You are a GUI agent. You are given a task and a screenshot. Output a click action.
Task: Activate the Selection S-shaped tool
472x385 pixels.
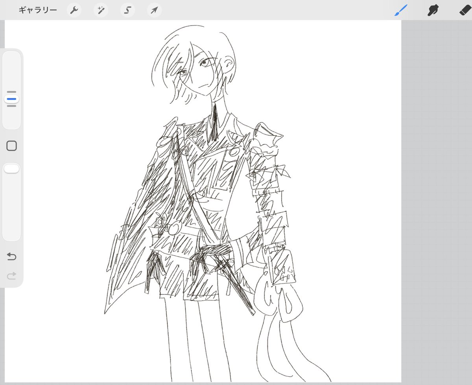click(x=127, y=10)
